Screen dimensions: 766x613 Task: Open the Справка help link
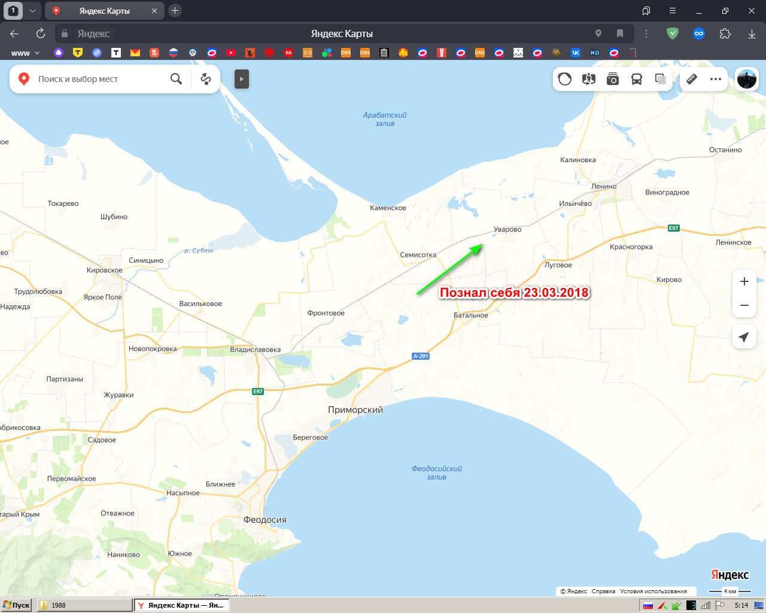tap(603, 591)
